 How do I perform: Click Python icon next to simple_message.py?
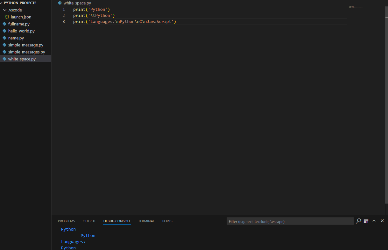pos(4,45)
